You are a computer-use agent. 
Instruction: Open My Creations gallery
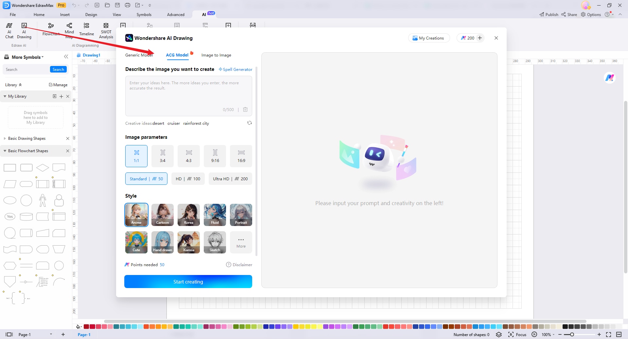[429, 38]
